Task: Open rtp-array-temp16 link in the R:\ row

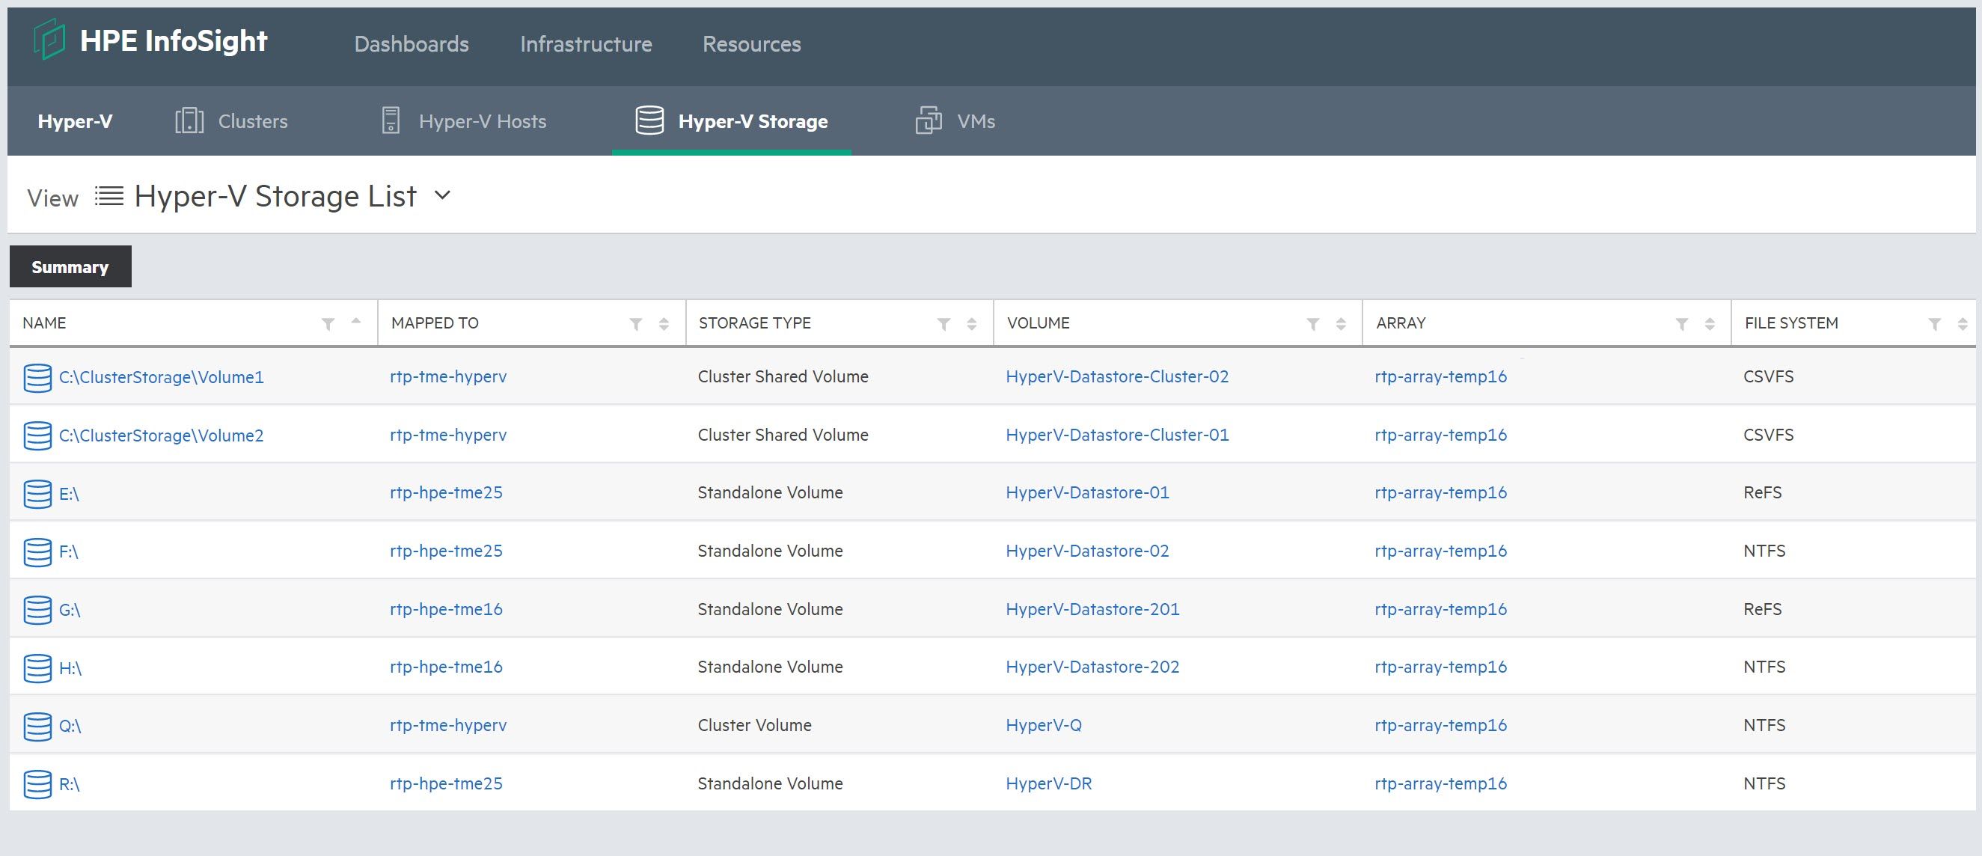Action: click(1441, 783)
